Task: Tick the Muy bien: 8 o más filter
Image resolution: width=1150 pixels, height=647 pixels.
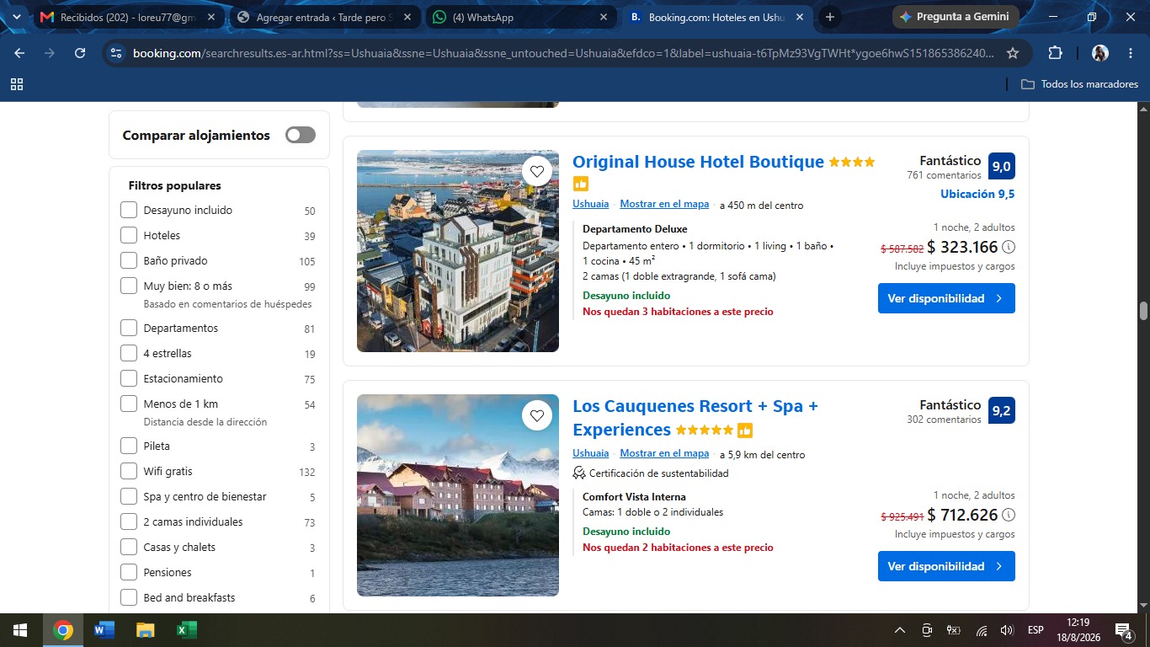Action: (x=129, y=286)
